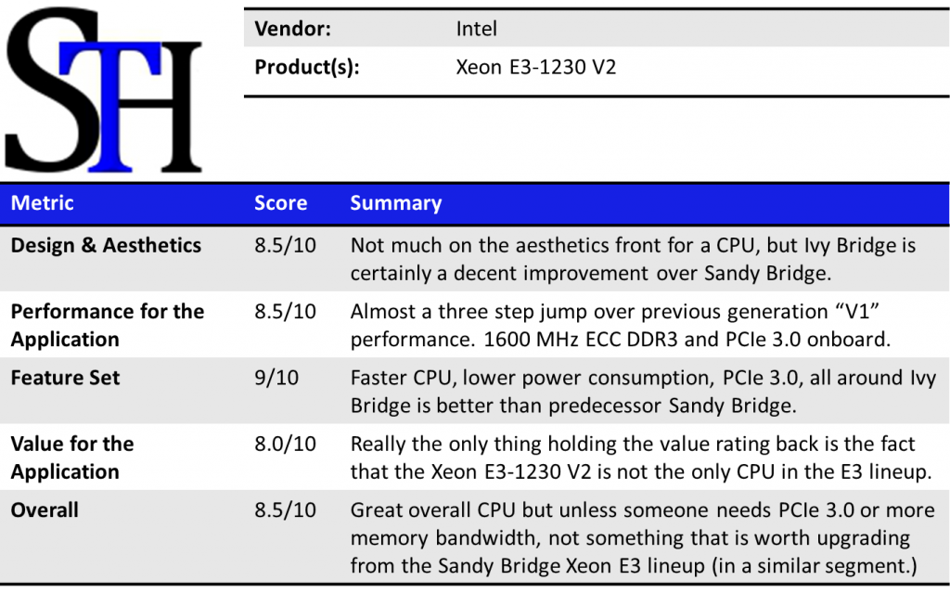Viewport: 950px width, 593px height.
Task: Select the Feature Set metric
Action: click(65, 378)
